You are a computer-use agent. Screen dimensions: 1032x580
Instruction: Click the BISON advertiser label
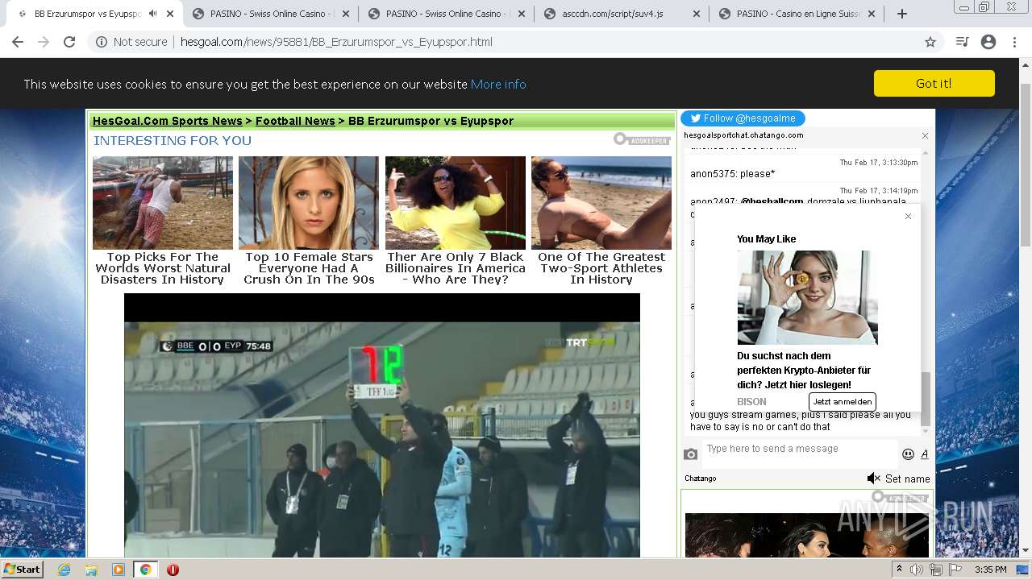pos(751,402)
